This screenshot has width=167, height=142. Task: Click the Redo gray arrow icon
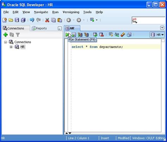pyautogui.click(x=38, y=20)
